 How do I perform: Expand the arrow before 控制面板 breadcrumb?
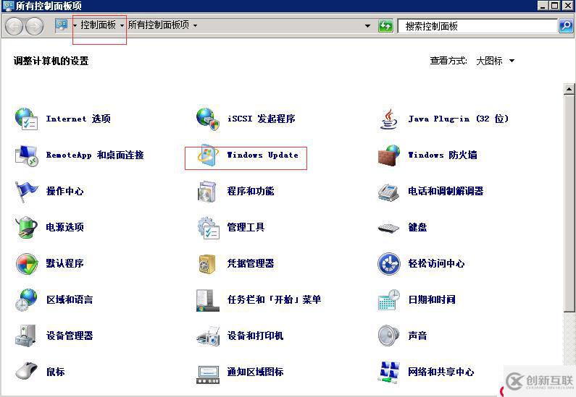(x=75, y=25)
